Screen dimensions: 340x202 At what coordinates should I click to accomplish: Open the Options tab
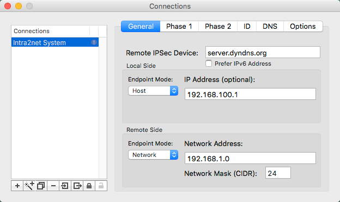click(x=303, y=27)
